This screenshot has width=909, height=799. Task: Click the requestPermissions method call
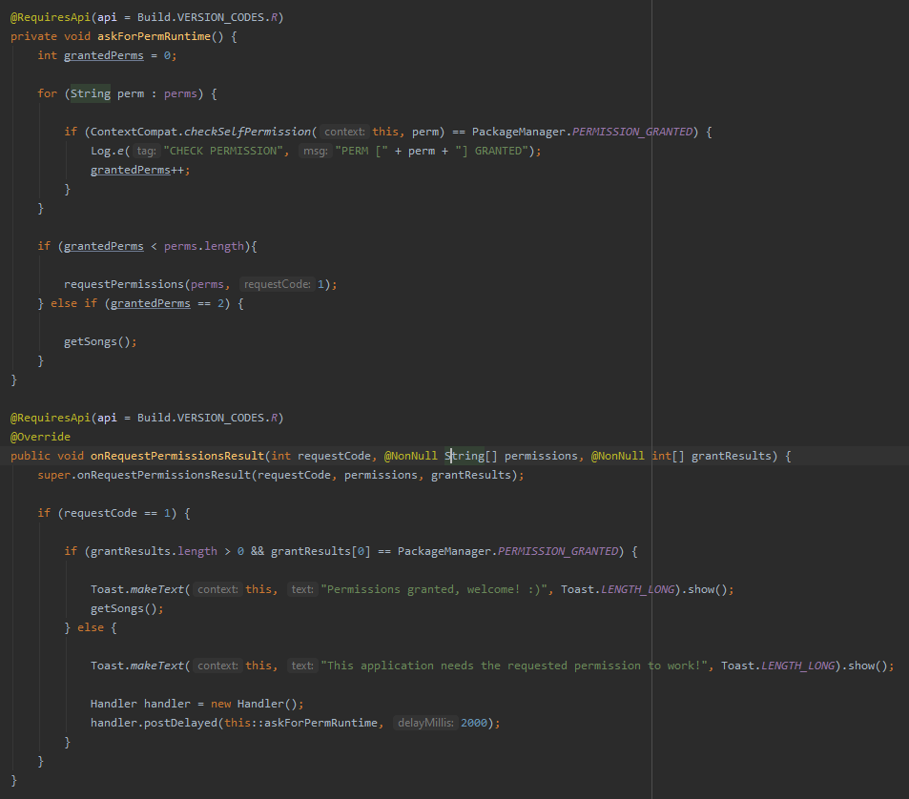click(x=123, y=284)
